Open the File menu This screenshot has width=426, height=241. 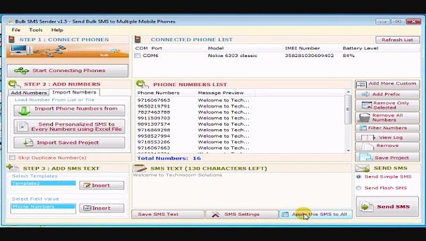pyautogui.click(x=16, y=30)
